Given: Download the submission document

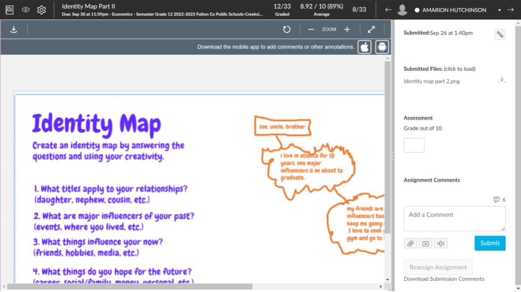Looking at the screenshot, I should (14, 30).
